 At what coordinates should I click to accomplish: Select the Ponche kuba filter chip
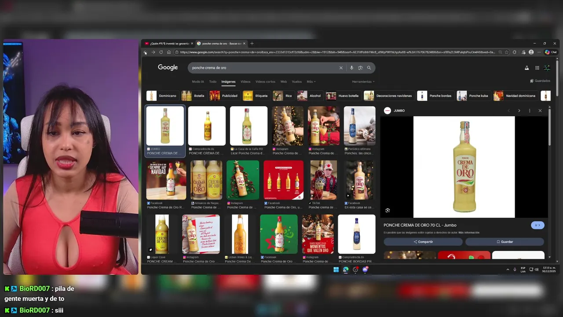pyautogui.click(x=473, y=96)
